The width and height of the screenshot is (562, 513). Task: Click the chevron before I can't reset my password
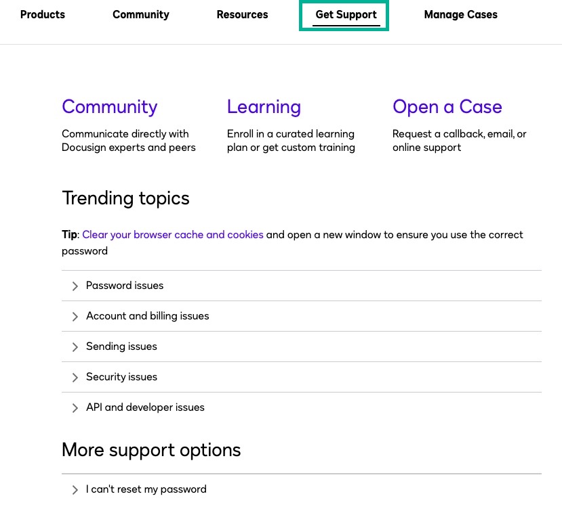pyautogui.click(x=75, y=490)
